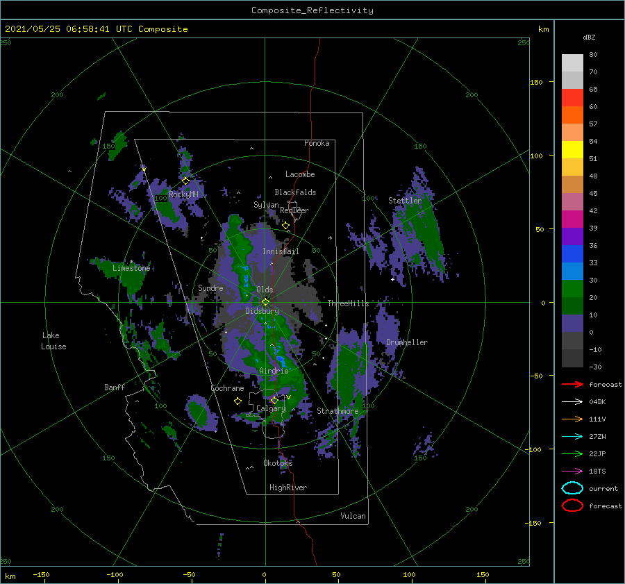Viewport: 625px width, 584px height.
Task: Click the white 04DK arrow icon
Action: (x=572, y=402)
